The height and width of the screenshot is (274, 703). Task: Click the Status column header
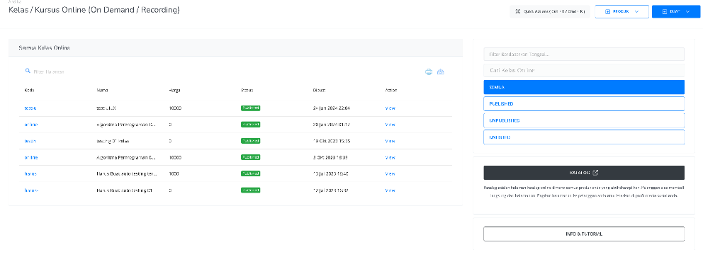point(247,91)
